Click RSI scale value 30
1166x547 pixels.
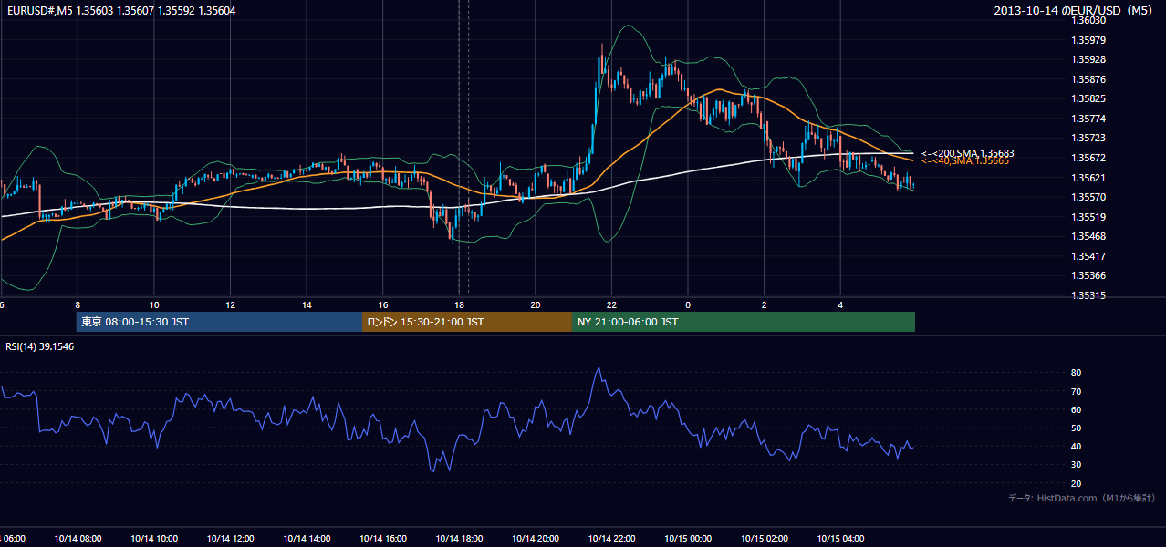[1077, 465]
